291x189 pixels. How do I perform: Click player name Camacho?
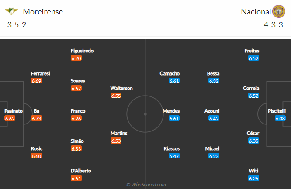pyautogui.click(x=170, y=73)
